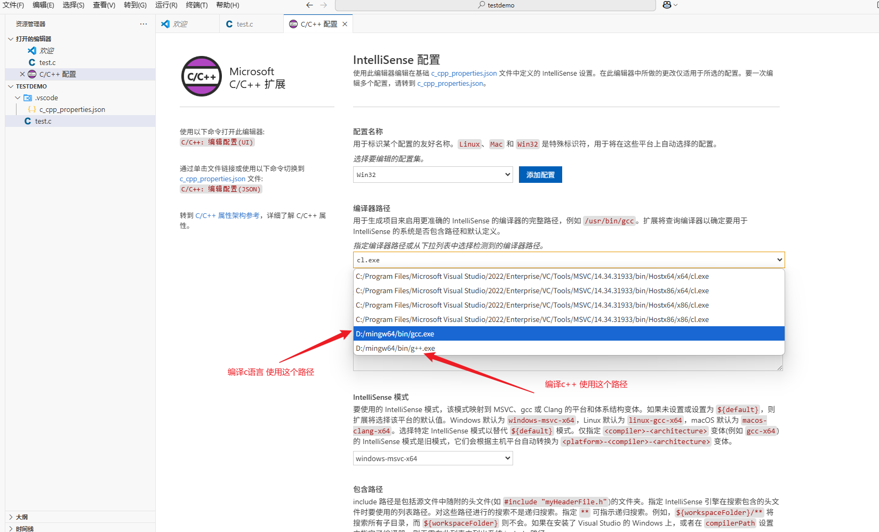Click the back navigation arrow
Screen dimensions: 879x532
click(x=309, y=5)
